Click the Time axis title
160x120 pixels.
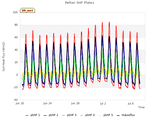coord(141,107)
